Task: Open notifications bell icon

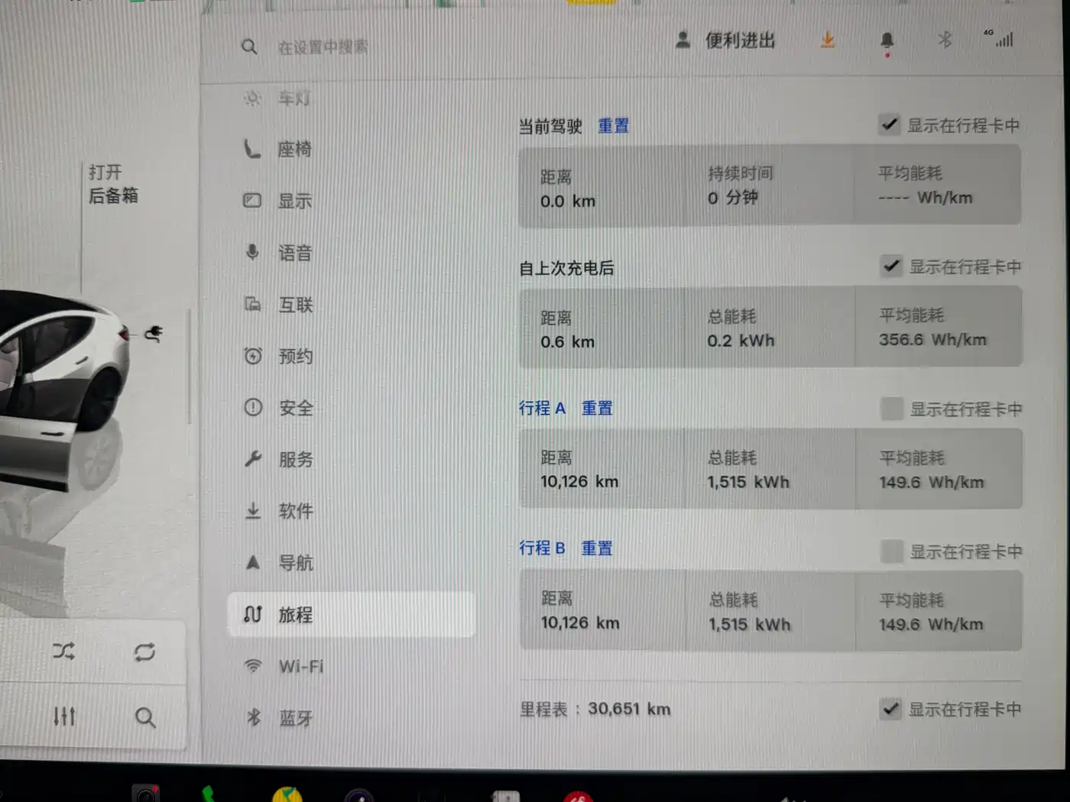Action: click(887, 40)
